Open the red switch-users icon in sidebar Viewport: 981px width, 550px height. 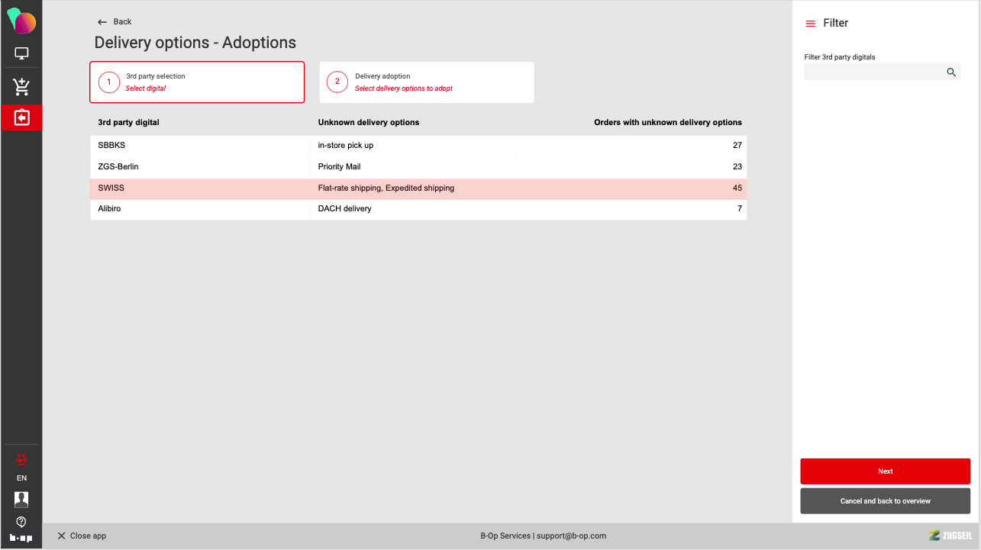21,458
